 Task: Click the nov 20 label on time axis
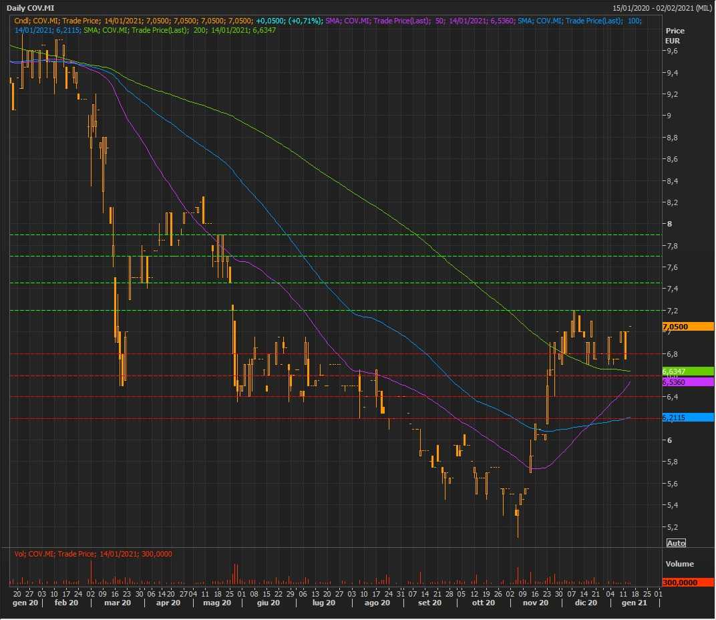[534, 603]
